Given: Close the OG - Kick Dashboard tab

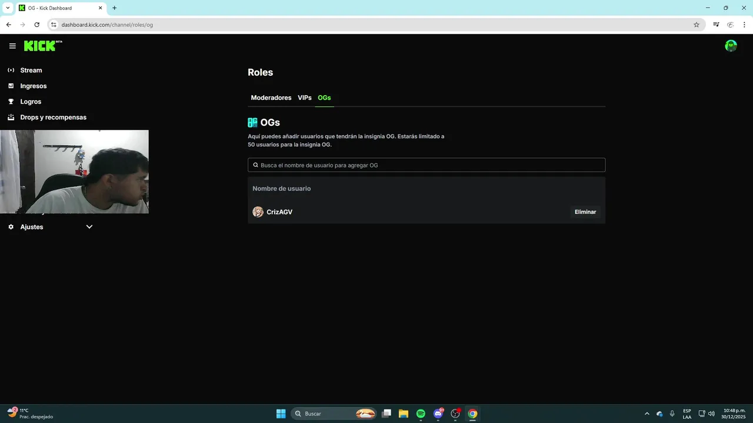Looking at the screenshot, I should click(x=100, y=8).
